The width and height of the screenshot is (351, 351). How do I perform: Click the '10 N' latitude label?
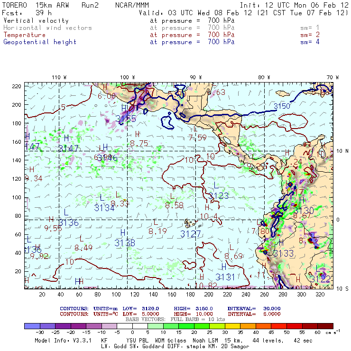click(342, 151)
